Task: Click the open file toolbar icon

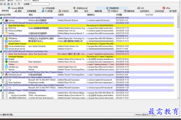Action: tap(1, 4)
